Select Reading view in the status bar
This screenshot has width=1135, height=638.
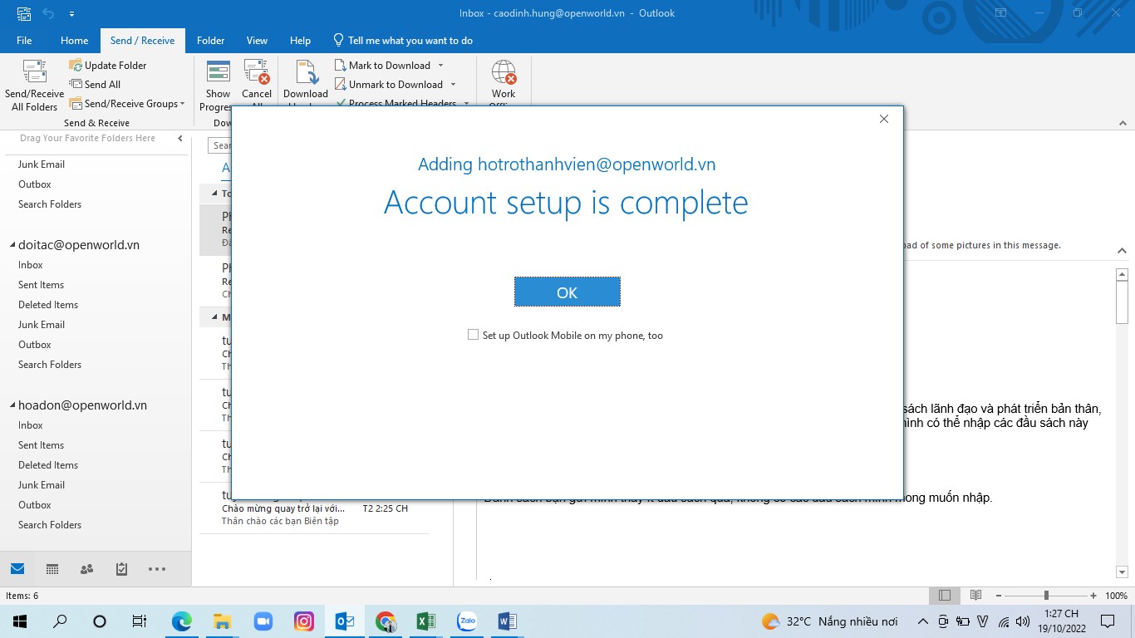click(x=976, y=596)
